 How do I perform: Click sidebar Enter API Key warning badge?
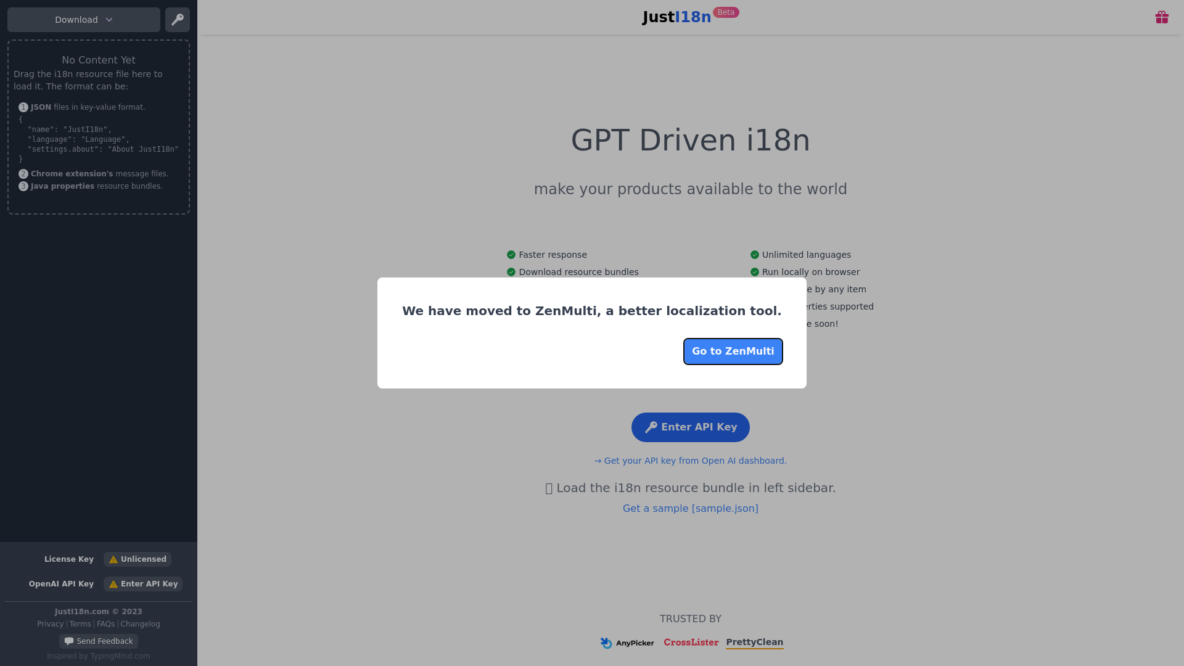point(143,584)
